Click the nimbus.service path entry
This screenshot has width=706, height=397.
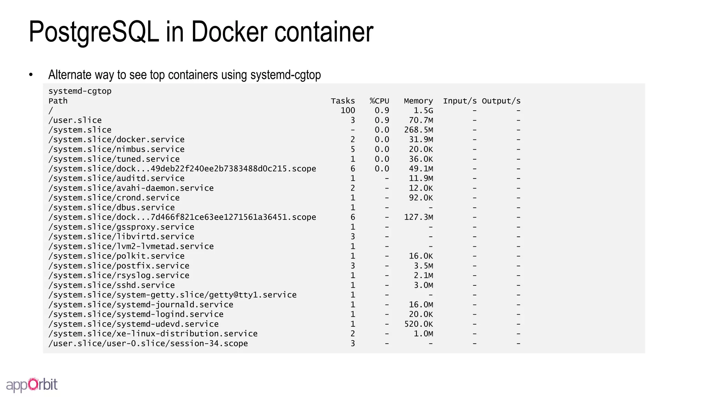tap(117, 149)
